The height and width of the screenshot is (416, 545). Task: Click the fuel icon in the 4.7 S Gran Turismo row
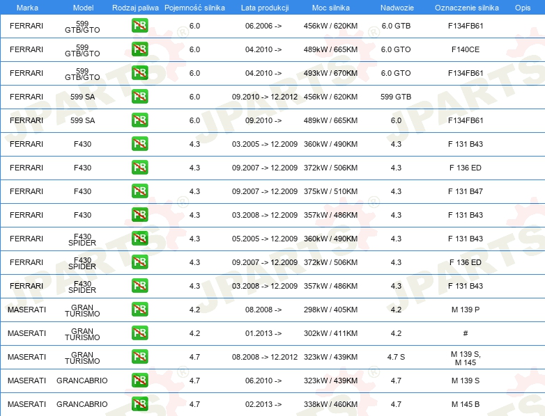[139, 357]
